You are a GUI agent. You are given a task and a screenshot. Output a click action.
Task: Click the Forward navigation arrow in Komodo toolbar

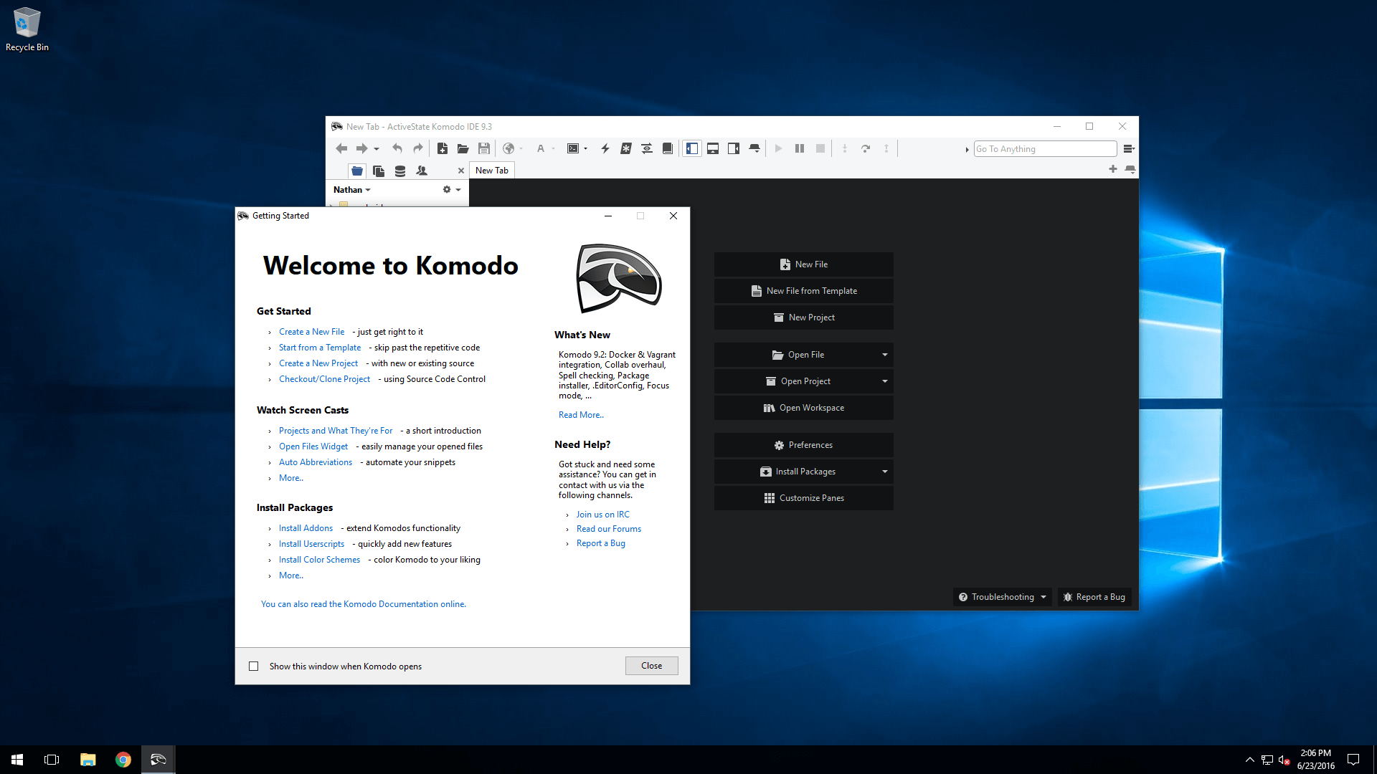coord(361,148)
